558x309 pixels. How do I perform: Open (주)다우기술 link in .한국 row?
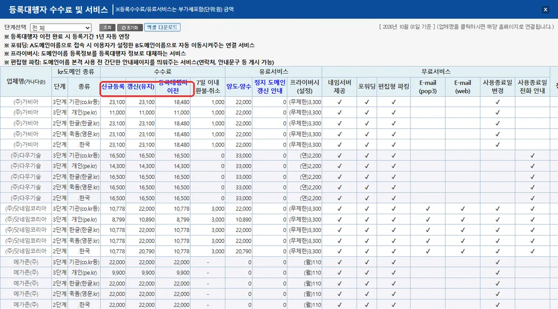click(26, 198)
